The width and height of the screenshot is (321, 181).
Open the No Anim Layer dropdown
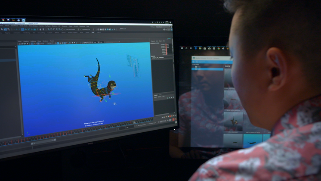point(152,123)
